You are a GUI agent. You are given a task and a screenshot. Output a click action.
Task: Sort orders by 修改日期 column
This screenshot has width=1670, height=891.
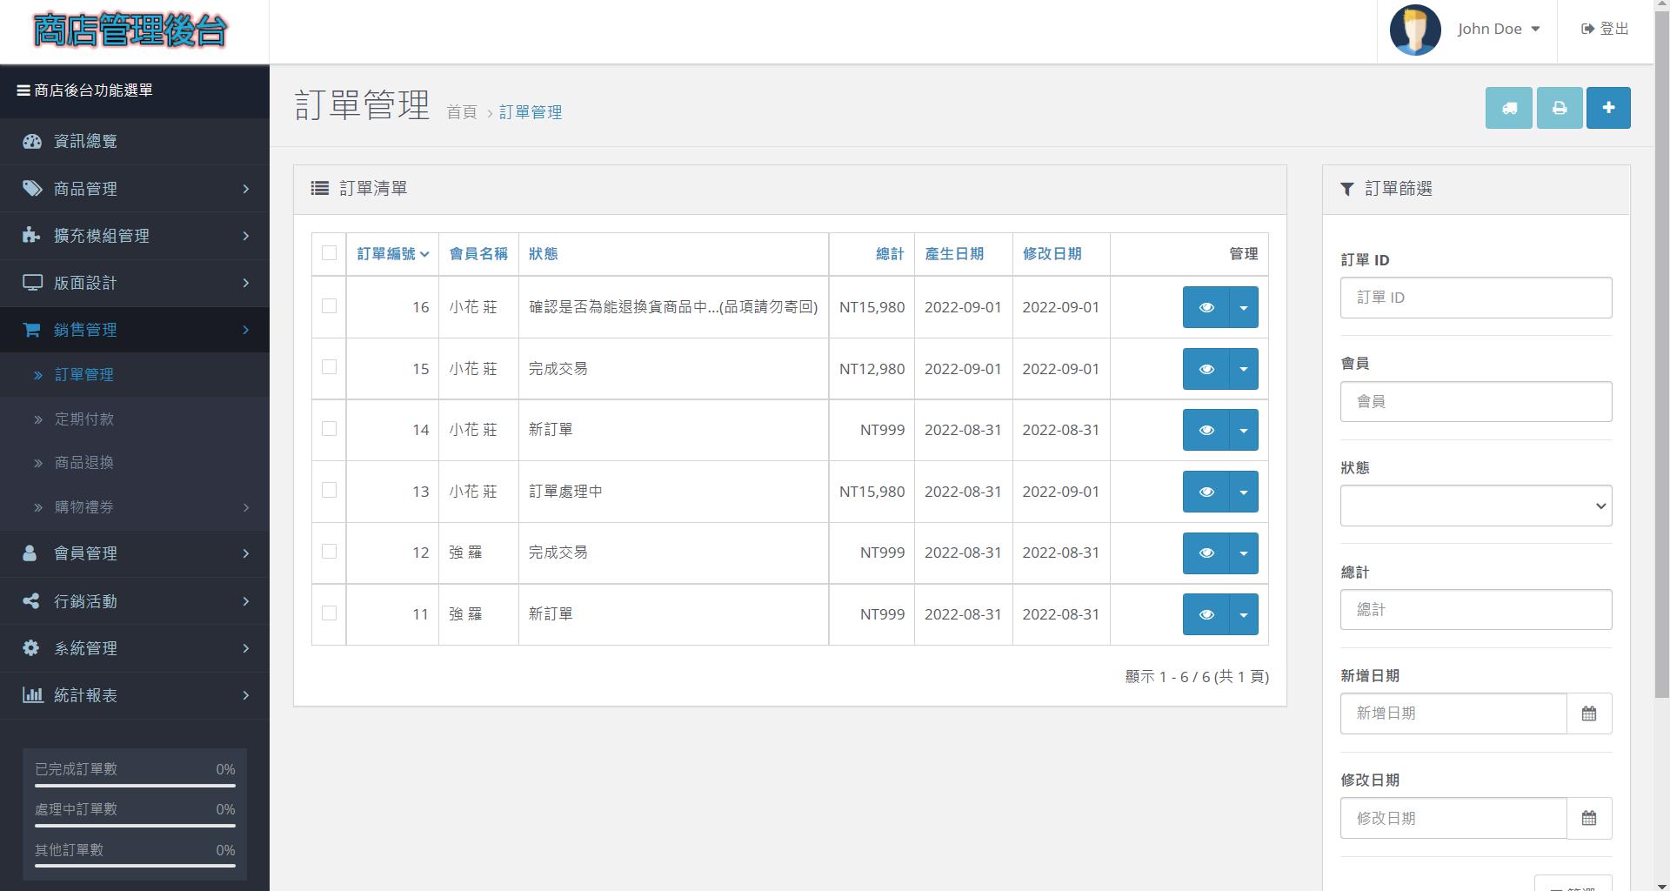click(x=1052, y=254)
